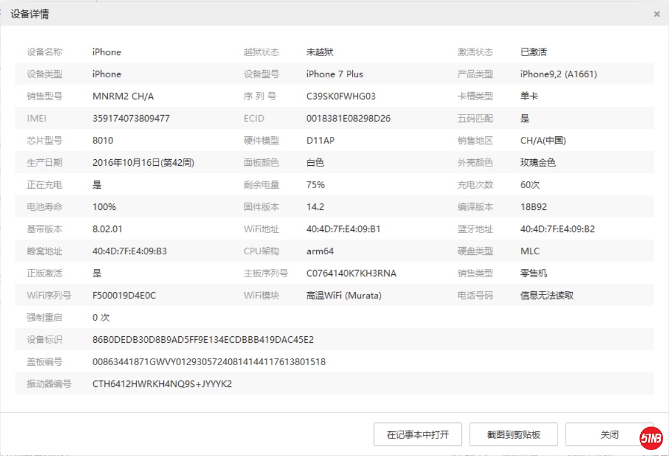Select the 设备类型 value iPhone

coord(107,74)
